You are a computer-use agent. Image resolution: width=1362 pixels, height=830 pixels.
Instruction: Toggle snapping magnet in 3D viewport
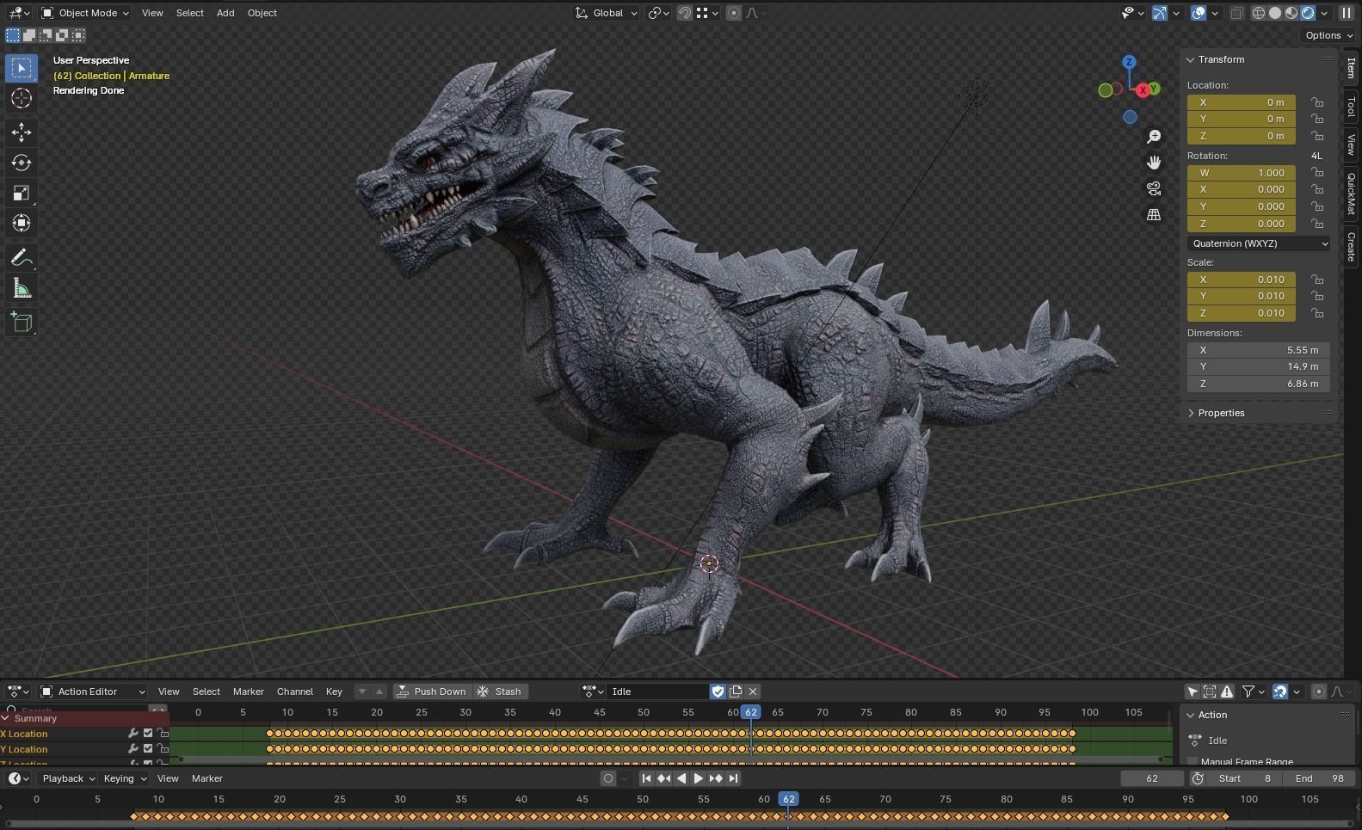(684, 13)
